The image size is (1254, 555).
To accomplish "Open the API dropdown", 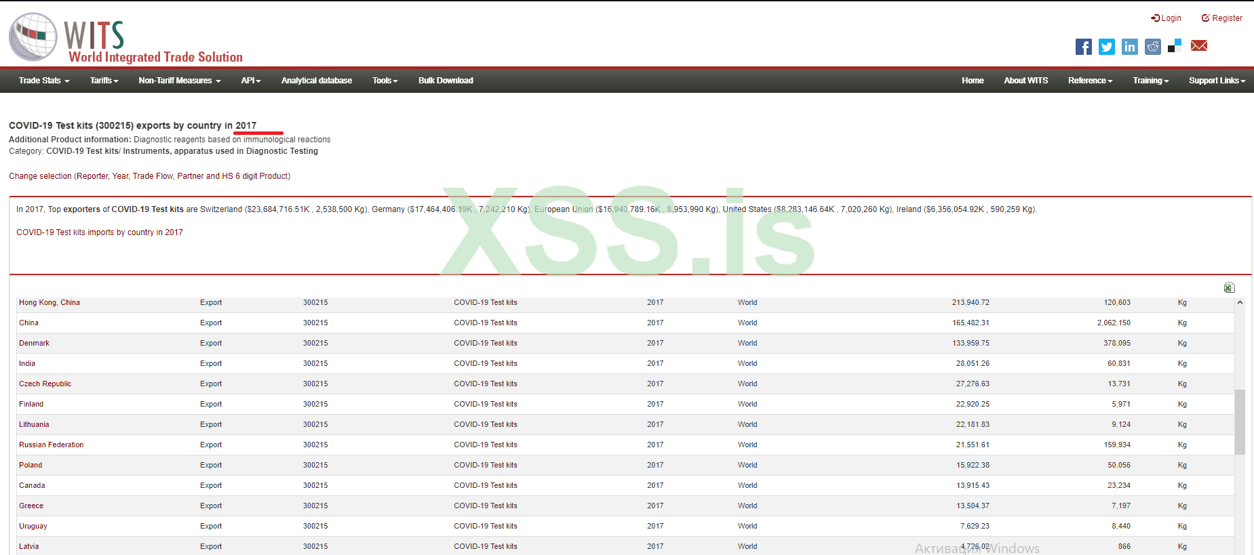I will tap(251, 81).
